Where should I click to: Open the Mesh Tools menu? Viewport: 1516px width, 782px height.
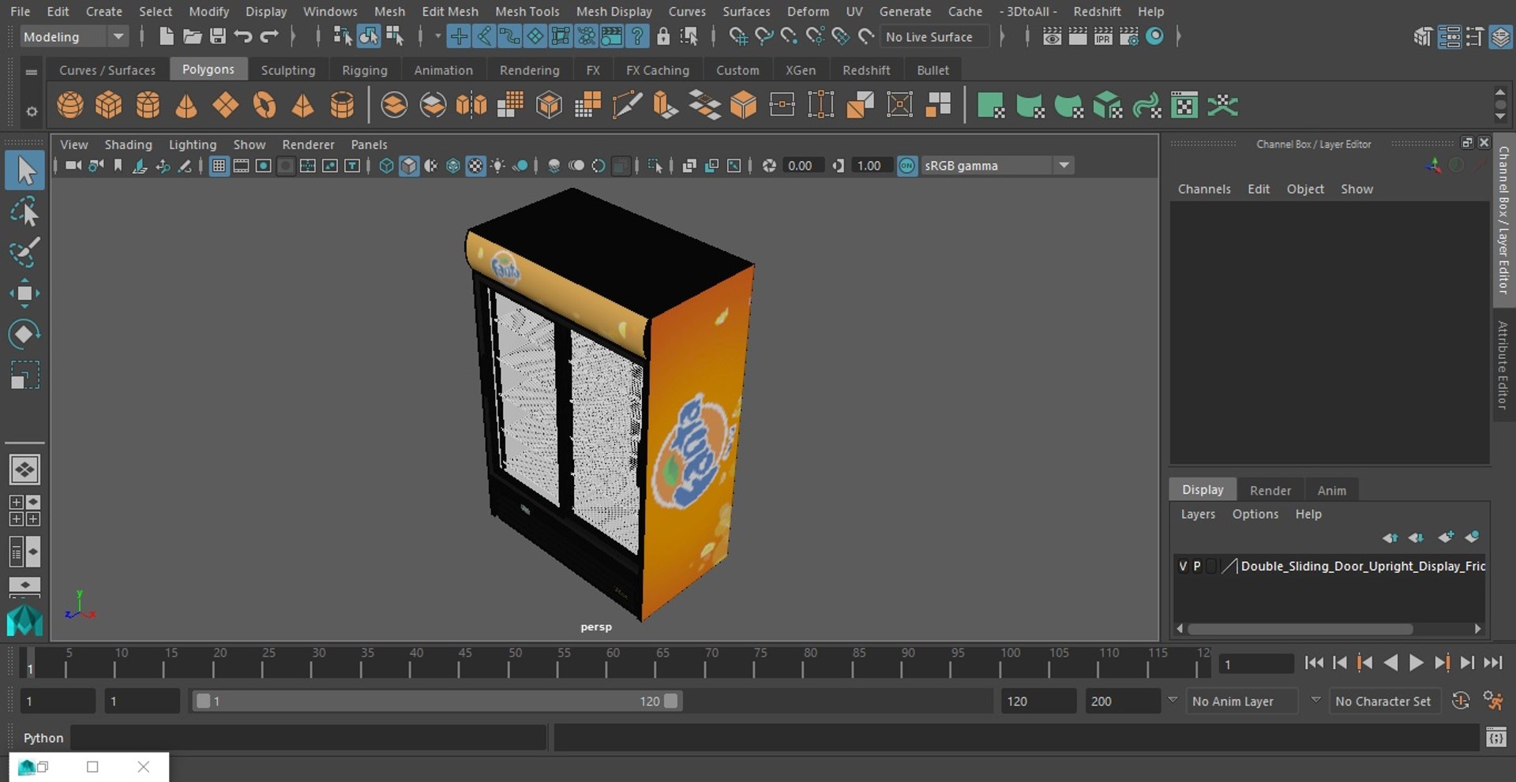pos(527,11)
